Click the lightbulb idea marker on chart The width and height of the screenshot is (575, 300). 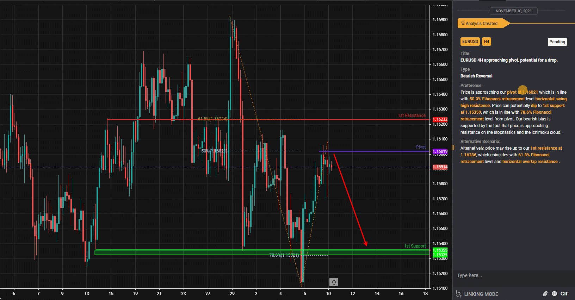pyautogui.click(x=334, y=282)
